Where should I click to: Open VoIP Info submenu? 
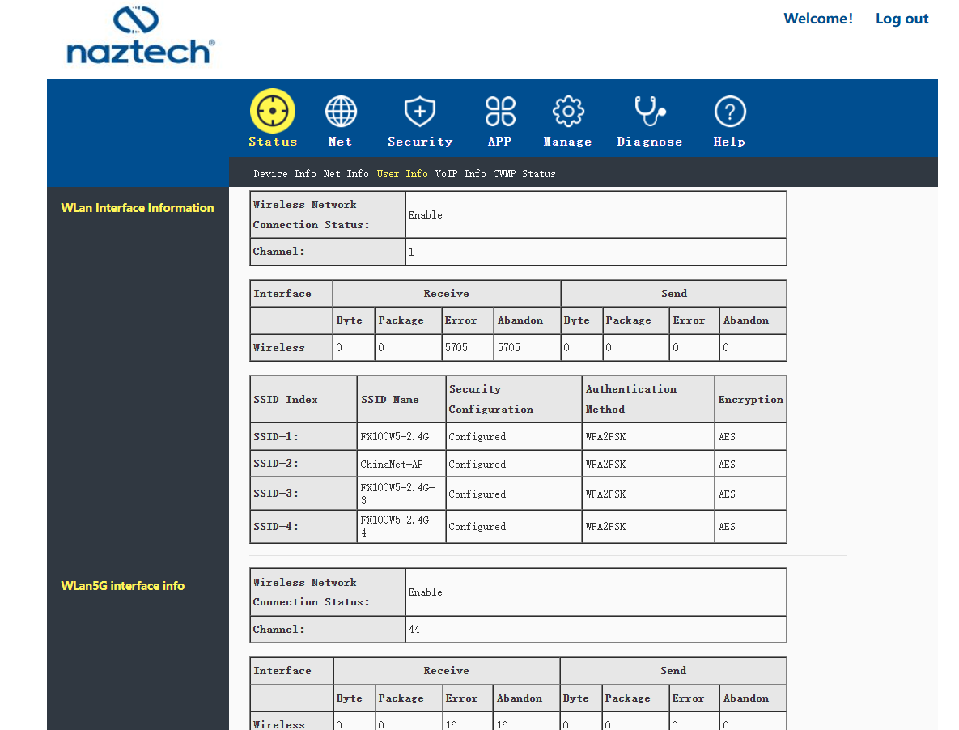click(460, 174)
